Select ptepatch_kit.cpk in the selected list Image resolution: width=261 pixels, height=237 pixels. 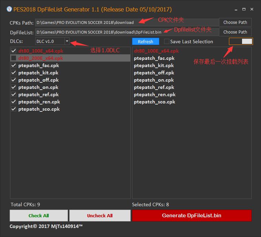[154, 65]
